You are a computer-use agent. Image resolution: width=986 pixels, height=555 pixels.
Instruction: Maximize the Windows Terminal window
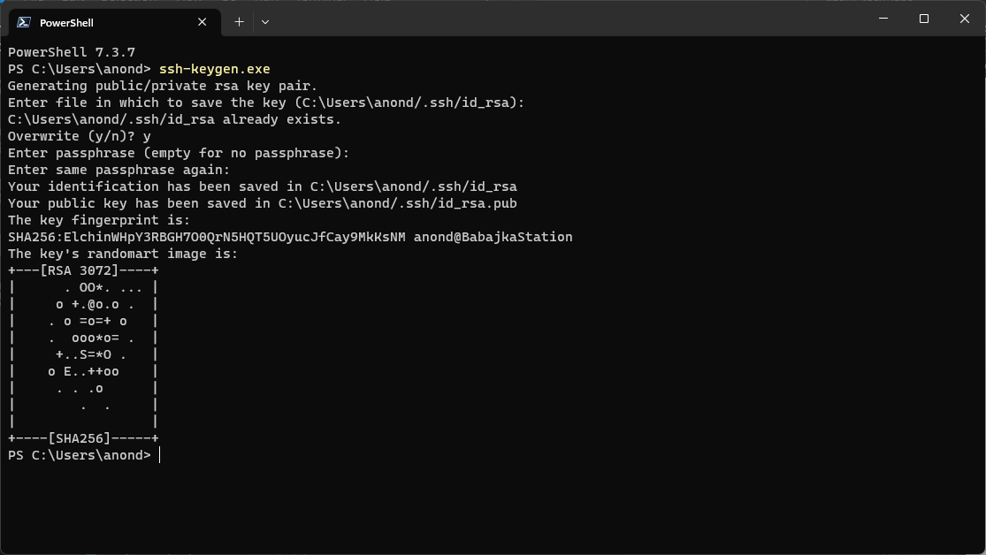click(923, 19)
